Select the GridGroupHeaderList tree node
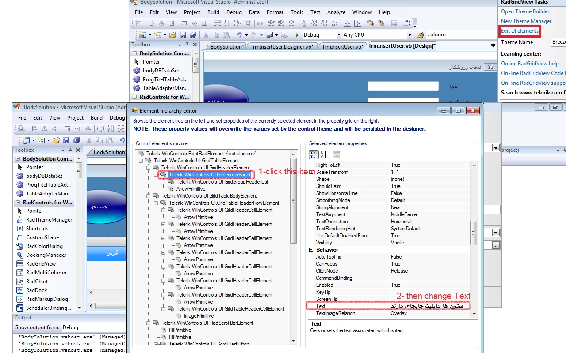Screen dimensions: 566x353 [x=222, y=182]
